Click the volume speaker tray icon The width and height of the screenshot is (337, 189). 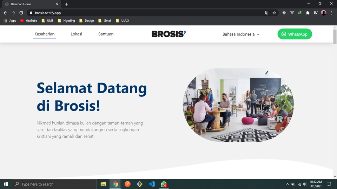pyautogui.click(x=305, y=184)
